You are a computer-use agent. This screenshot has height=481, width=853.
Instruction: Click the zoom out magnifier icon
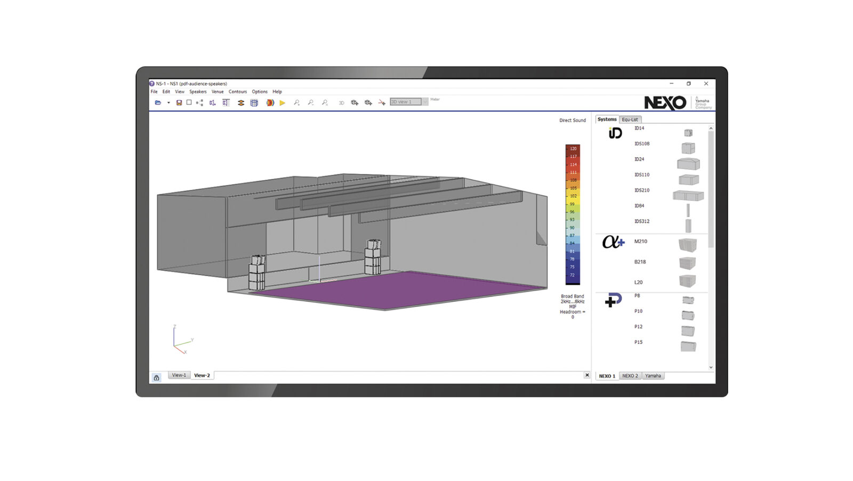click(x=311, y=102)
